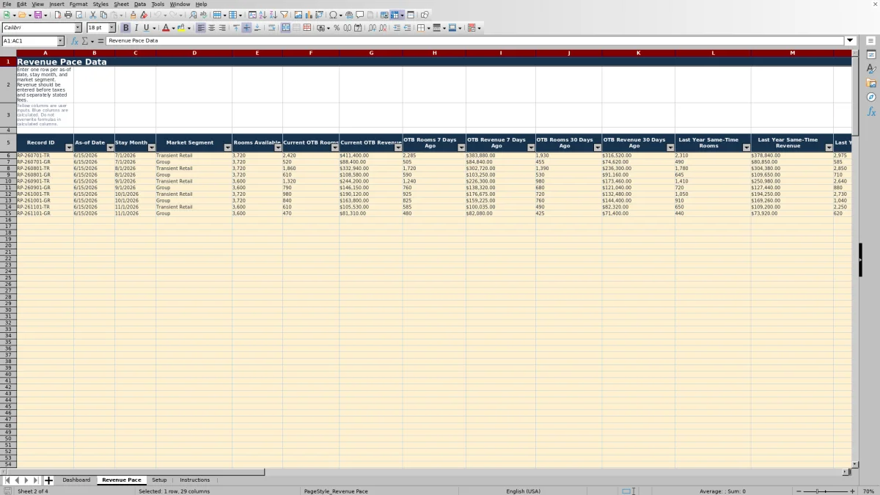This screenshot has width=880, height=495.
Task: Click the Background Color highlight icon
Action: tap(181, 28)
